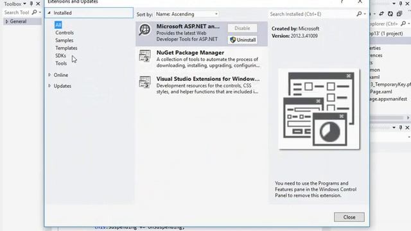
Task: Open the Toolbox window position menu
Action: point(24,4)
